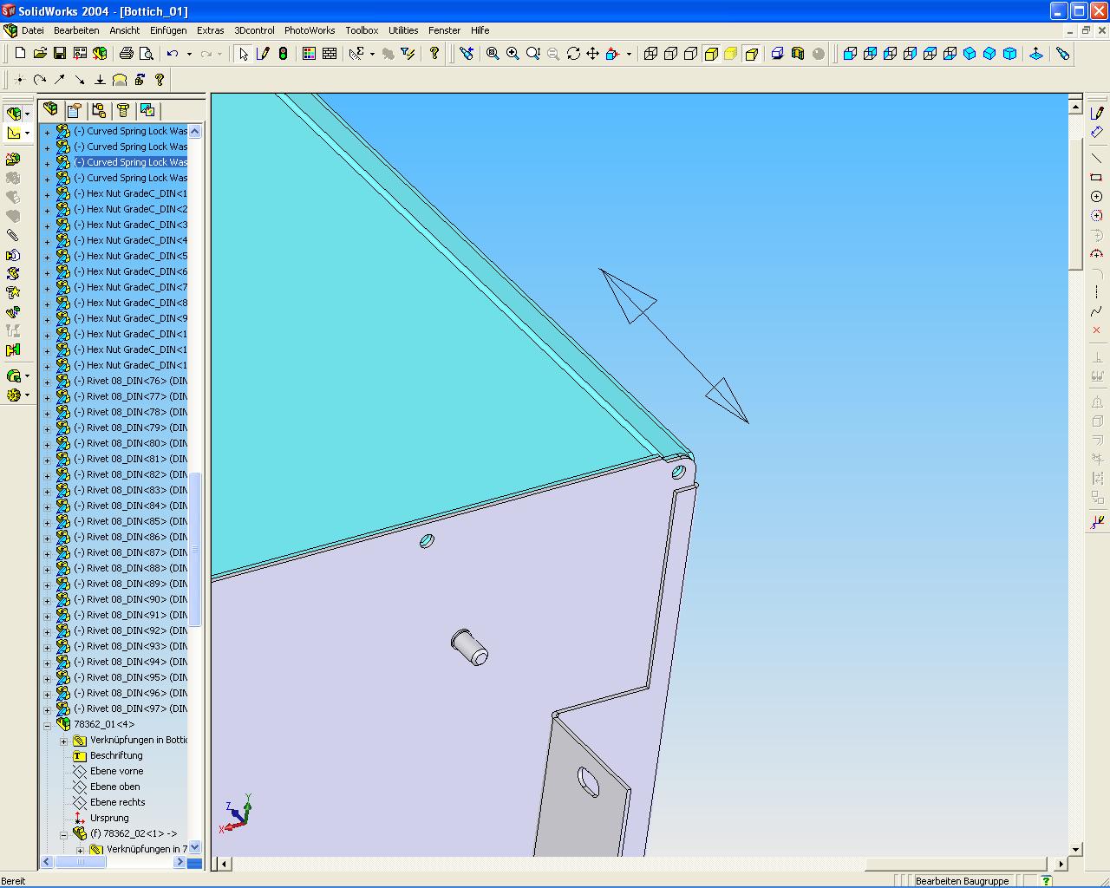The image size is (1110, 888).
Task: Collapse the 78362_01<4> tree node
Action: tap(48, 725)
